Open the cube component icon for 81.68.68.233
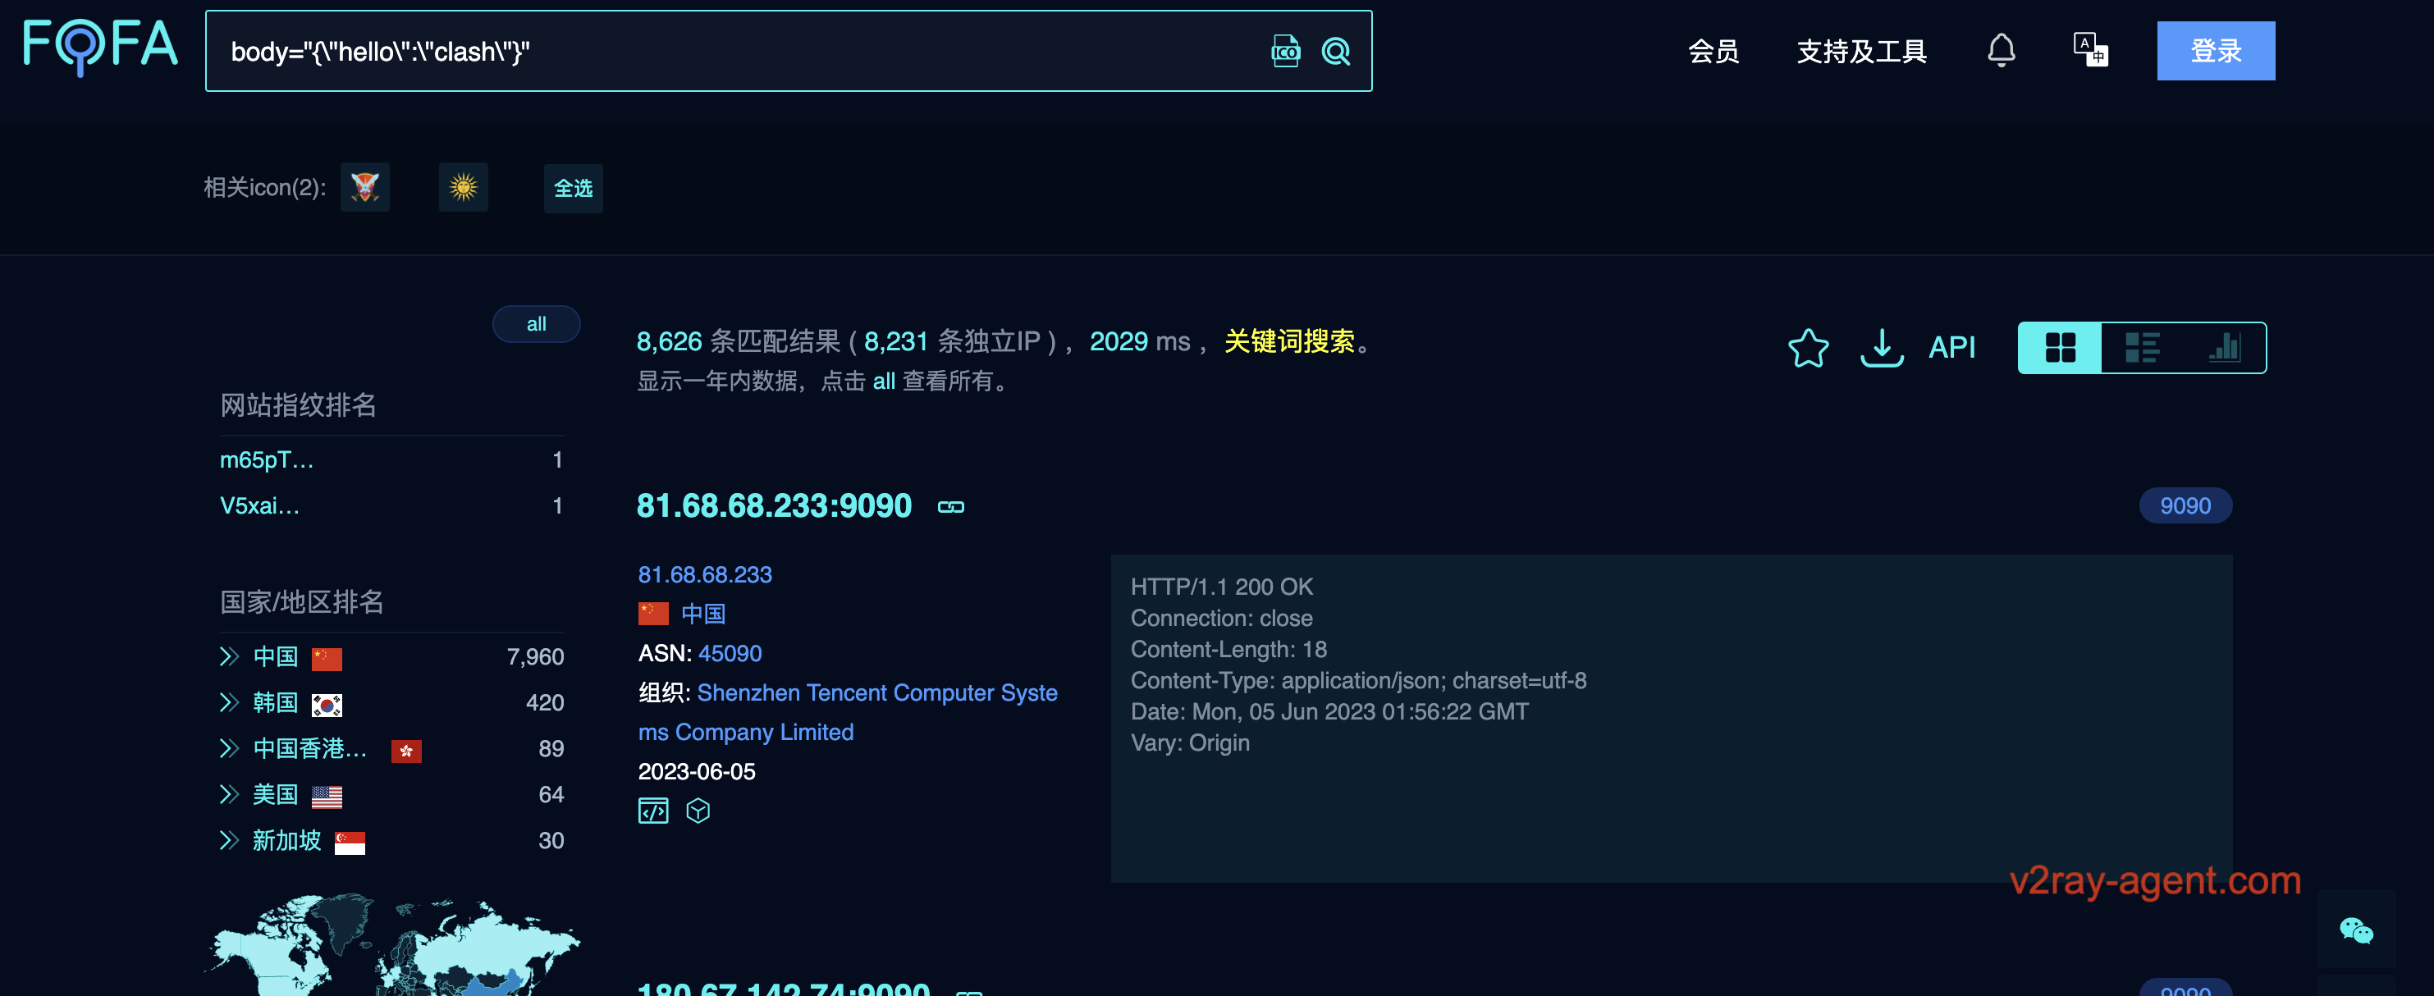 click(x=698, y=811)
